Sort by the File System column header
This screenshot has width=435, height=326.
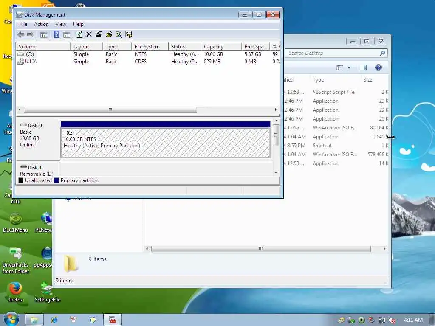(150, 47)
